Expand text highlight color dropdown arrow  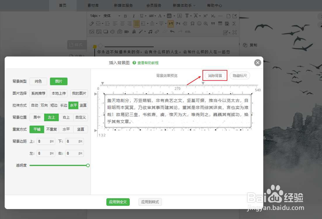[x=174, y=16]
